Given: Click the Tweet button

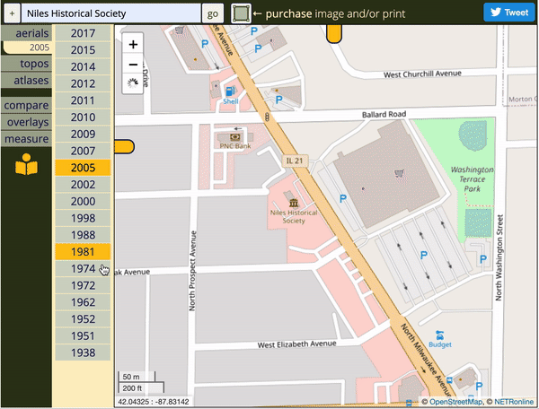Looking at the screenshot, I should pyautogui.click(x=508, y=13).
